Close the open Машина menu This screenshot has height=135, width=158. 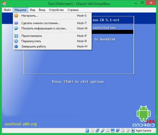(20, 10)
